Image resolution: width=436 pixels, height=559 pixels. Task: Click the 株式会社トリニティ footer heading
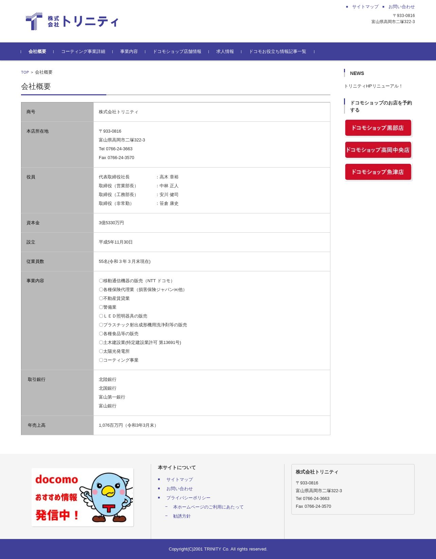point(317,472)
